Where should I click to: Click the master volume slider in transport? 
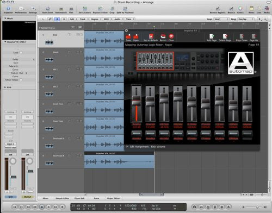[x=254, y=207]
